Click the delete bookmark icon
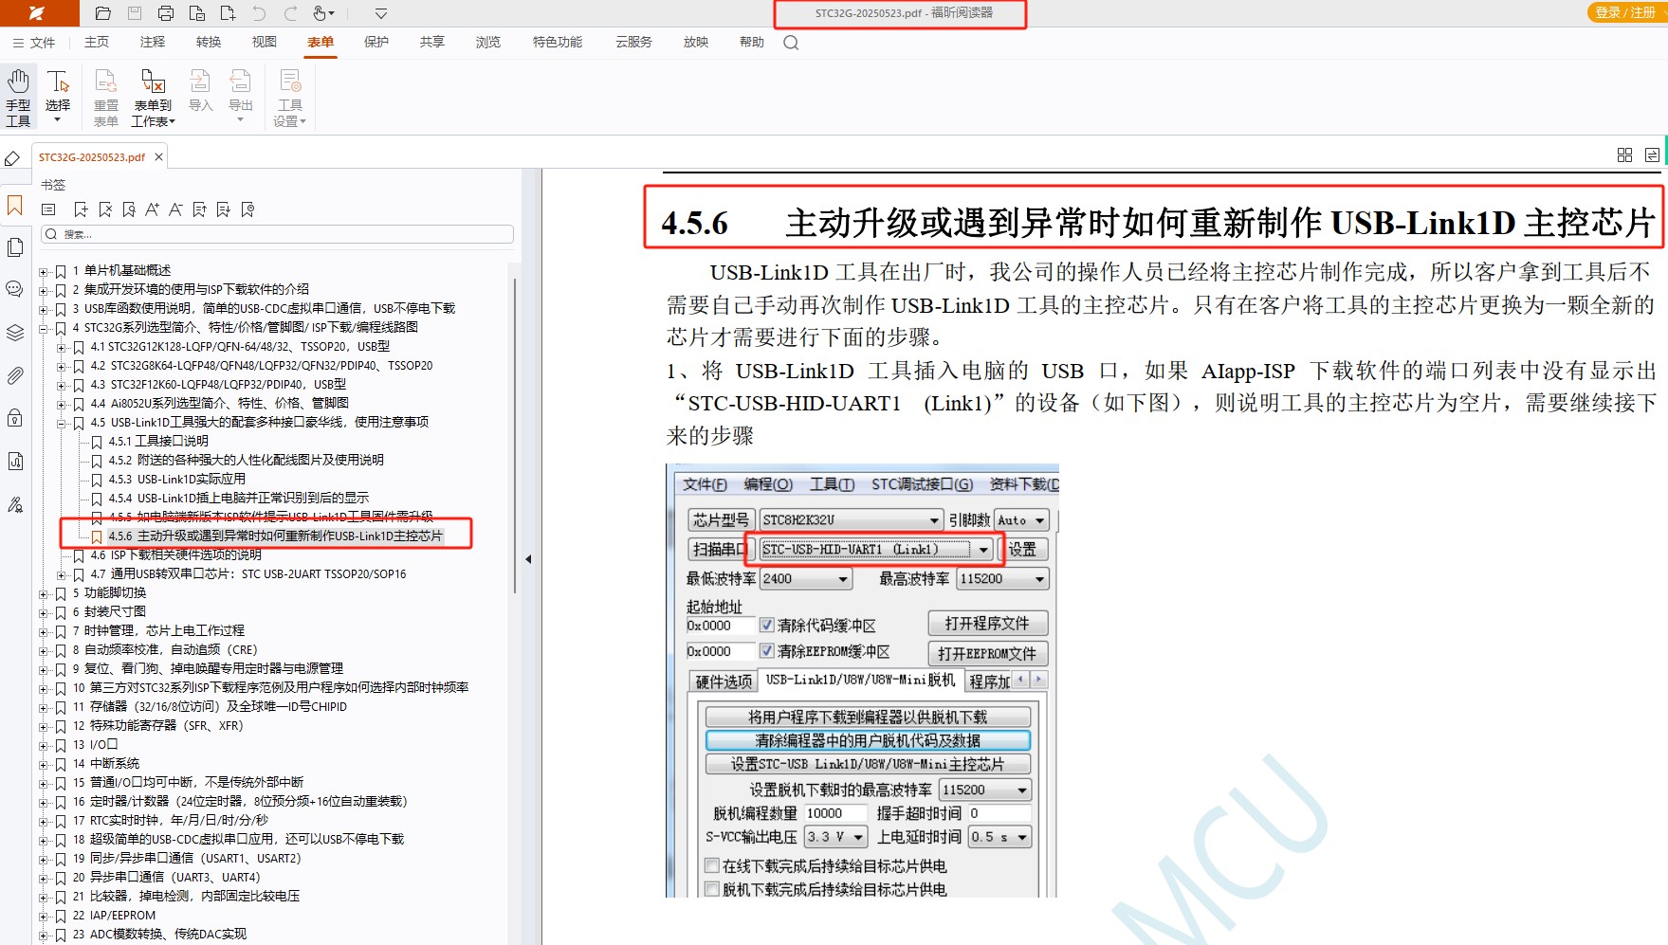 [x=105, y=209]
